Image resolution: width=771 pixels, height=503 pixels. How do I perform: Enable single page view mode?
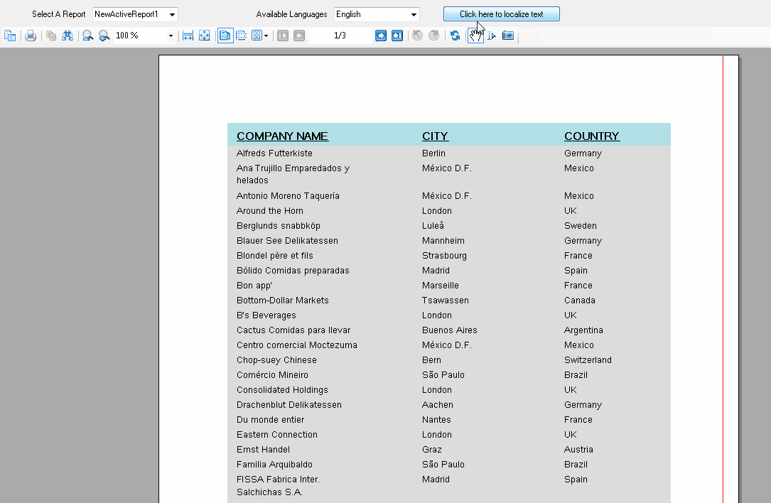(225, 36)
